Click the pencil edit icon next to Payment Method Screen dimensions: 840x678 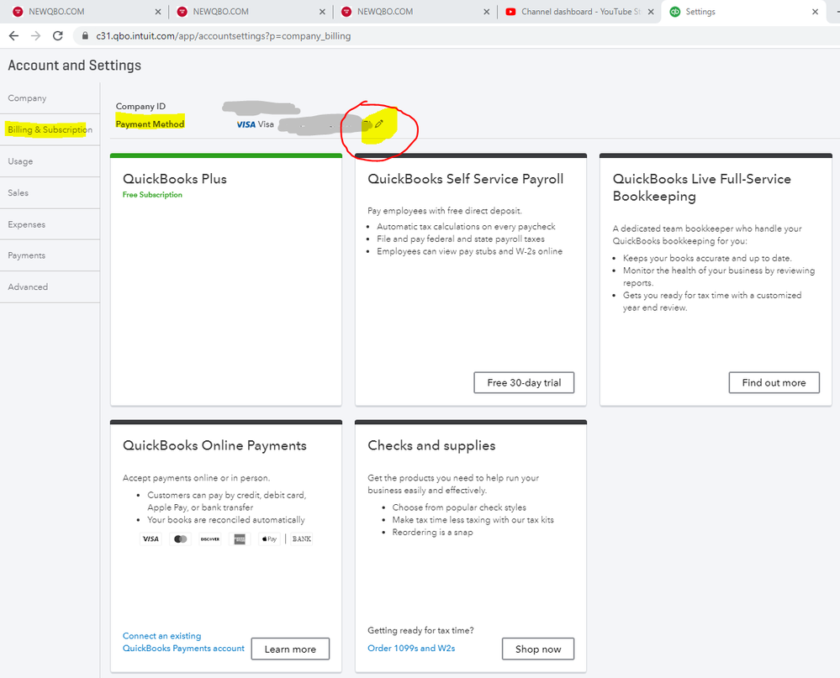tap(379, 124)
